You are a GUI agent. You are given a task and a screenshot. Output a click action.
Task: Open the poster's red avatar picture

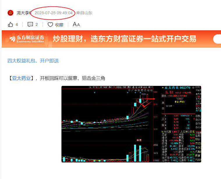pos(10,13)
